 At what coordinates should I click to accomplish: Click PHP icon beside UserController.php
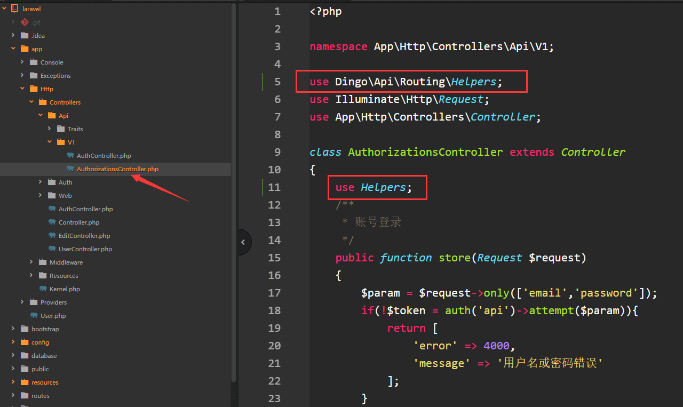coord(52,249)
